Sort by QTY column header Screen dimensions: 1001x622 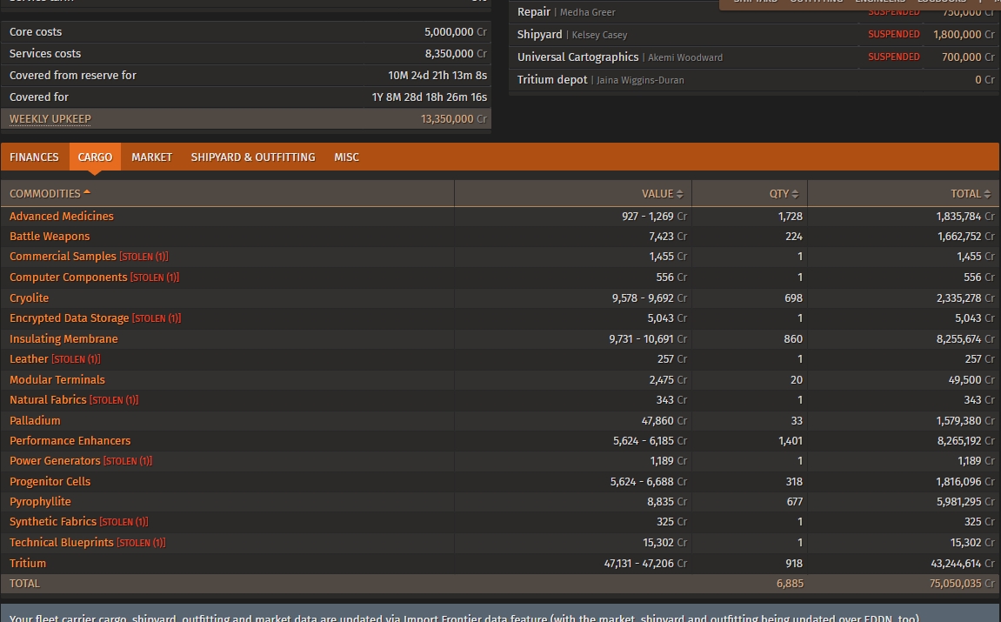750,193
